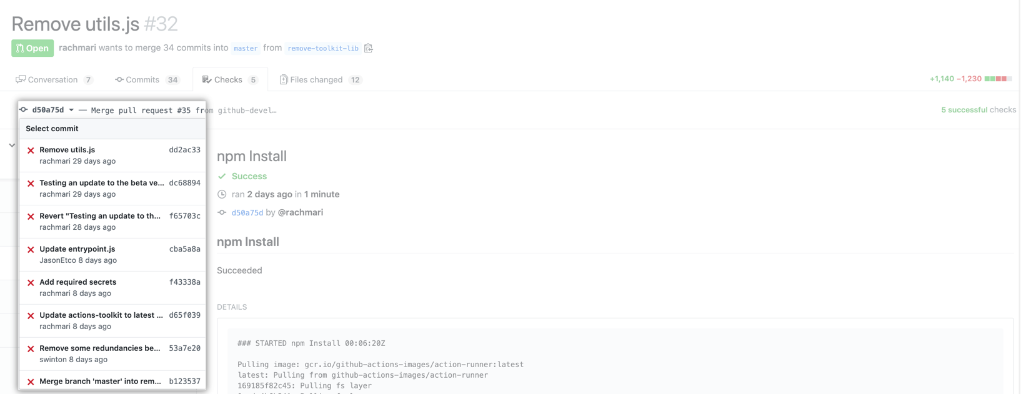Viewport: 1021px width, 394px height.
Task: Click the clock icon next to run time
Action: click(222, 194)
